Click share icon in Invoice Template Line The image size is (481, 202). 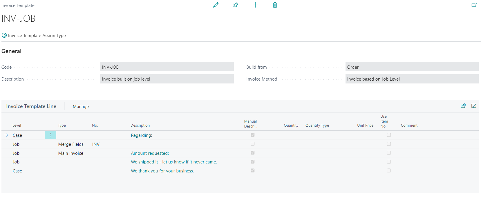pyautogui.click(x=463, y=106)
